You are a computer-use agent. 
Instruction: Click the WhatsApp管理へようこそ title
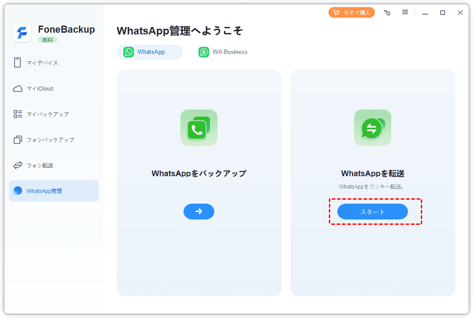pos(180,31)
